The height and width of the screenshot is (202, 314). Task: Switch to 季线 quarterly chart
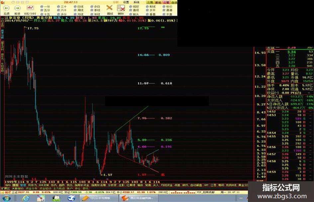[x=95, y=10]
